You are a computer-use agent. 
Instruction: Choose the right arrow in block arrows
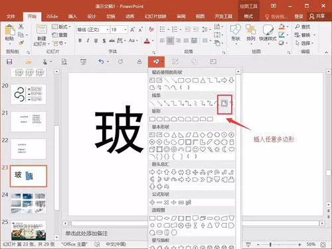point(152,172)
